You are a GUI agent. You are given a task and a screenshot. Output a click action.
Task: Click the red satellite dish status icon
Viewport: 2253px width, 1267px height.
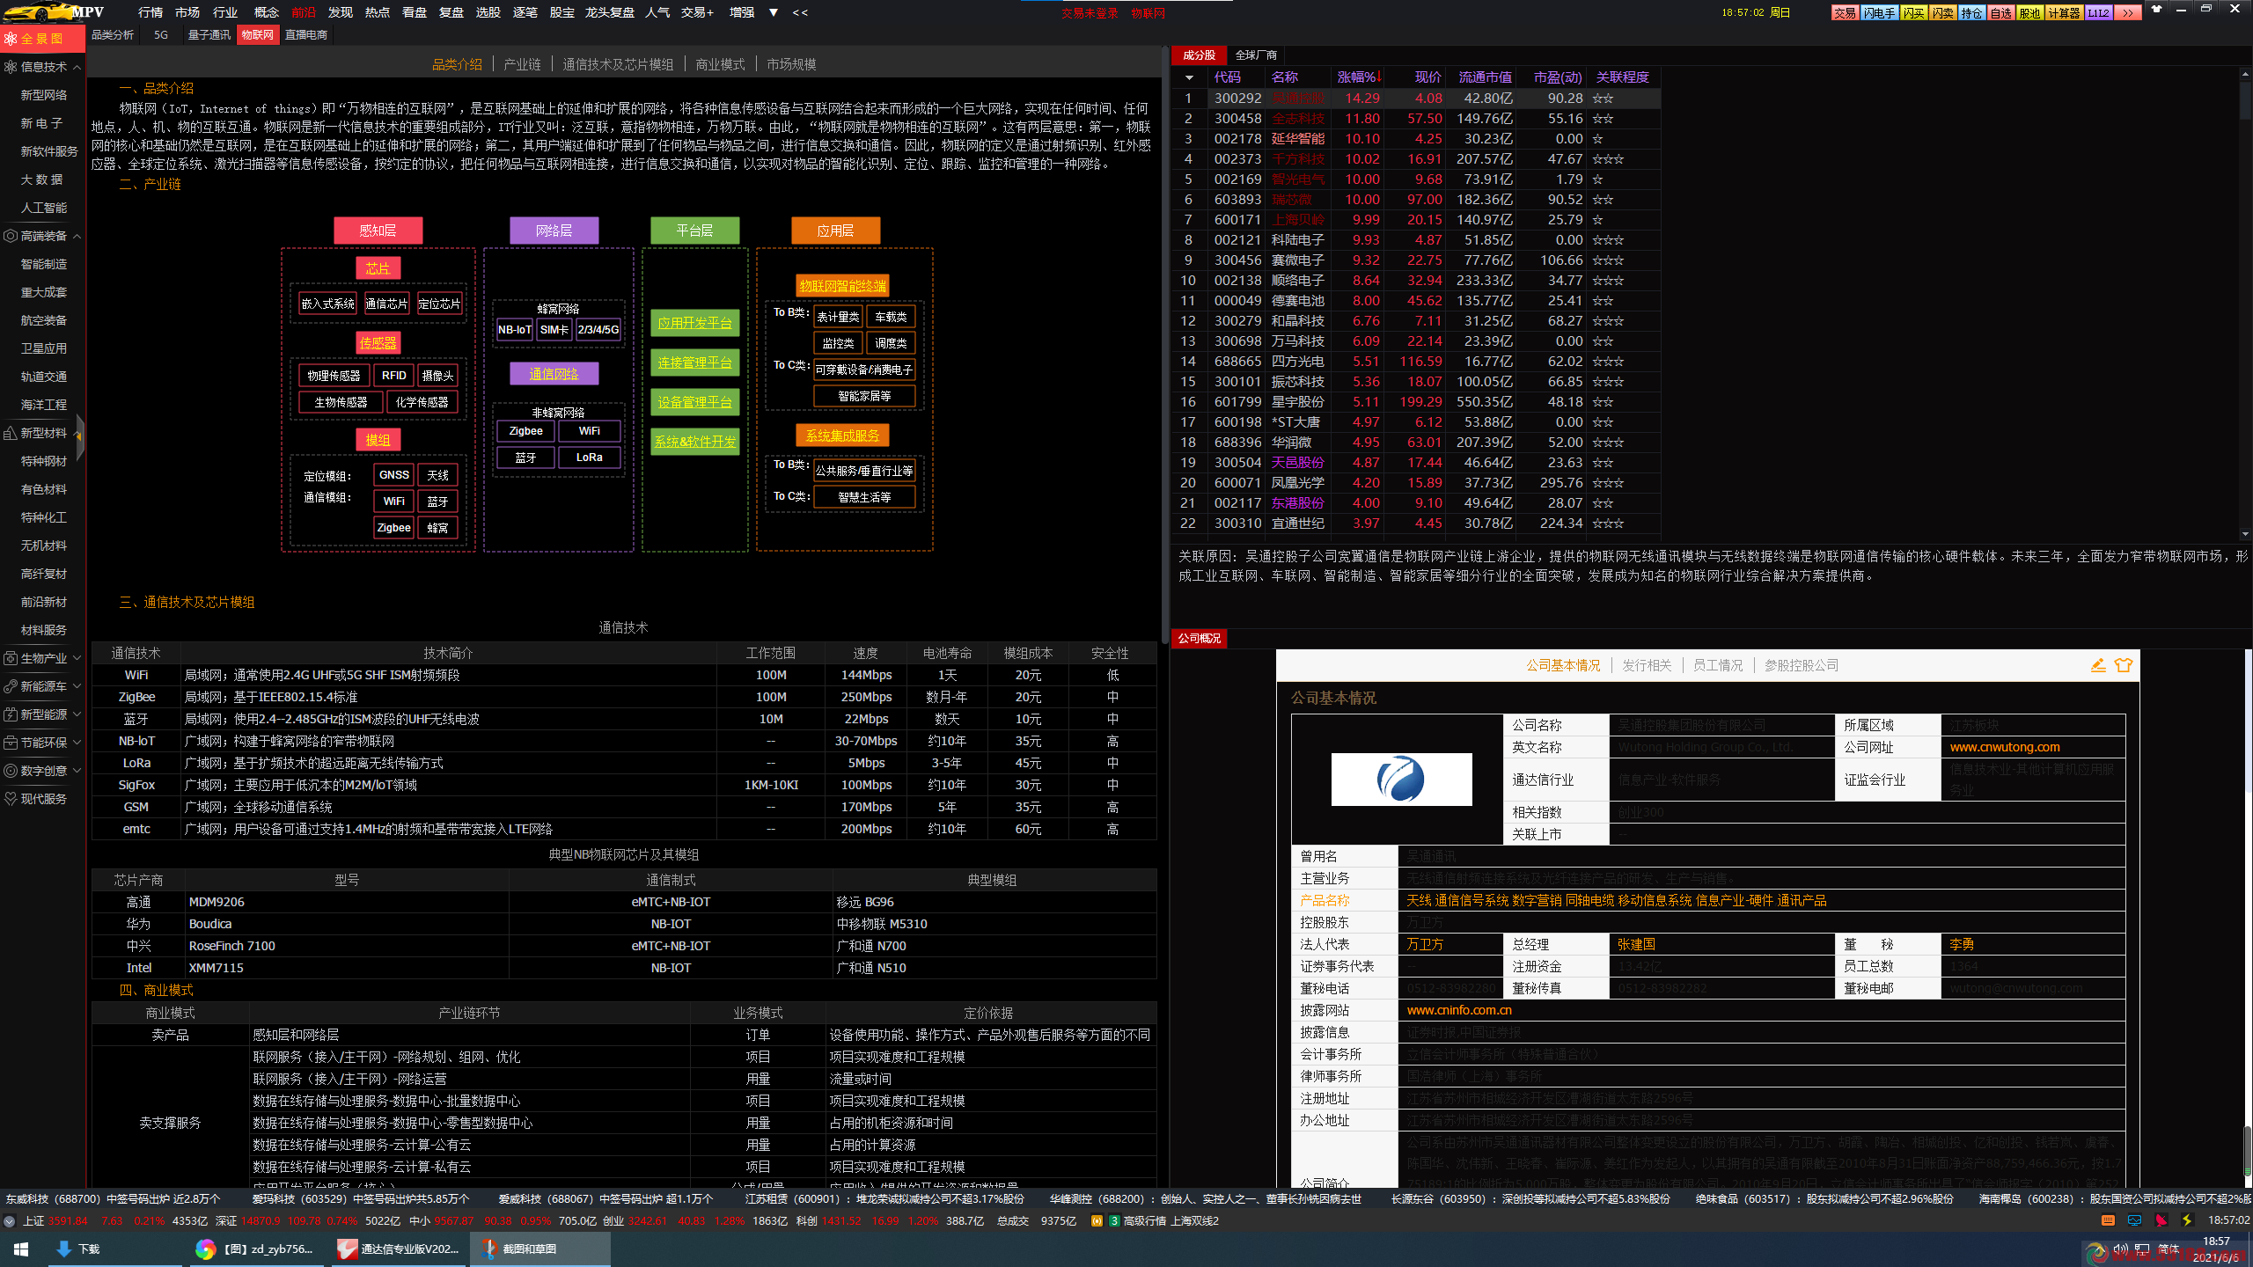pyautogui.click(x=2161, y=1220)
